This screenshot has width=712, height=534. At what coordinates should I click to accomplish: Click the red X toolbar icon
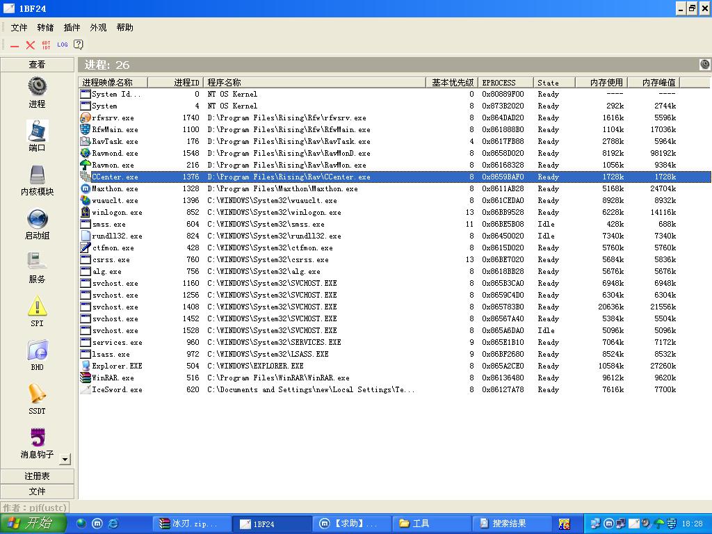[x=31, y=44]
